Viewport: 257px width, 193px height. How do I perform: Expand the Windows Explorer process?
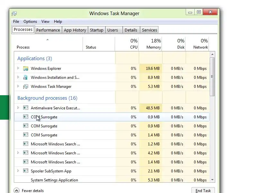[18, 68]
